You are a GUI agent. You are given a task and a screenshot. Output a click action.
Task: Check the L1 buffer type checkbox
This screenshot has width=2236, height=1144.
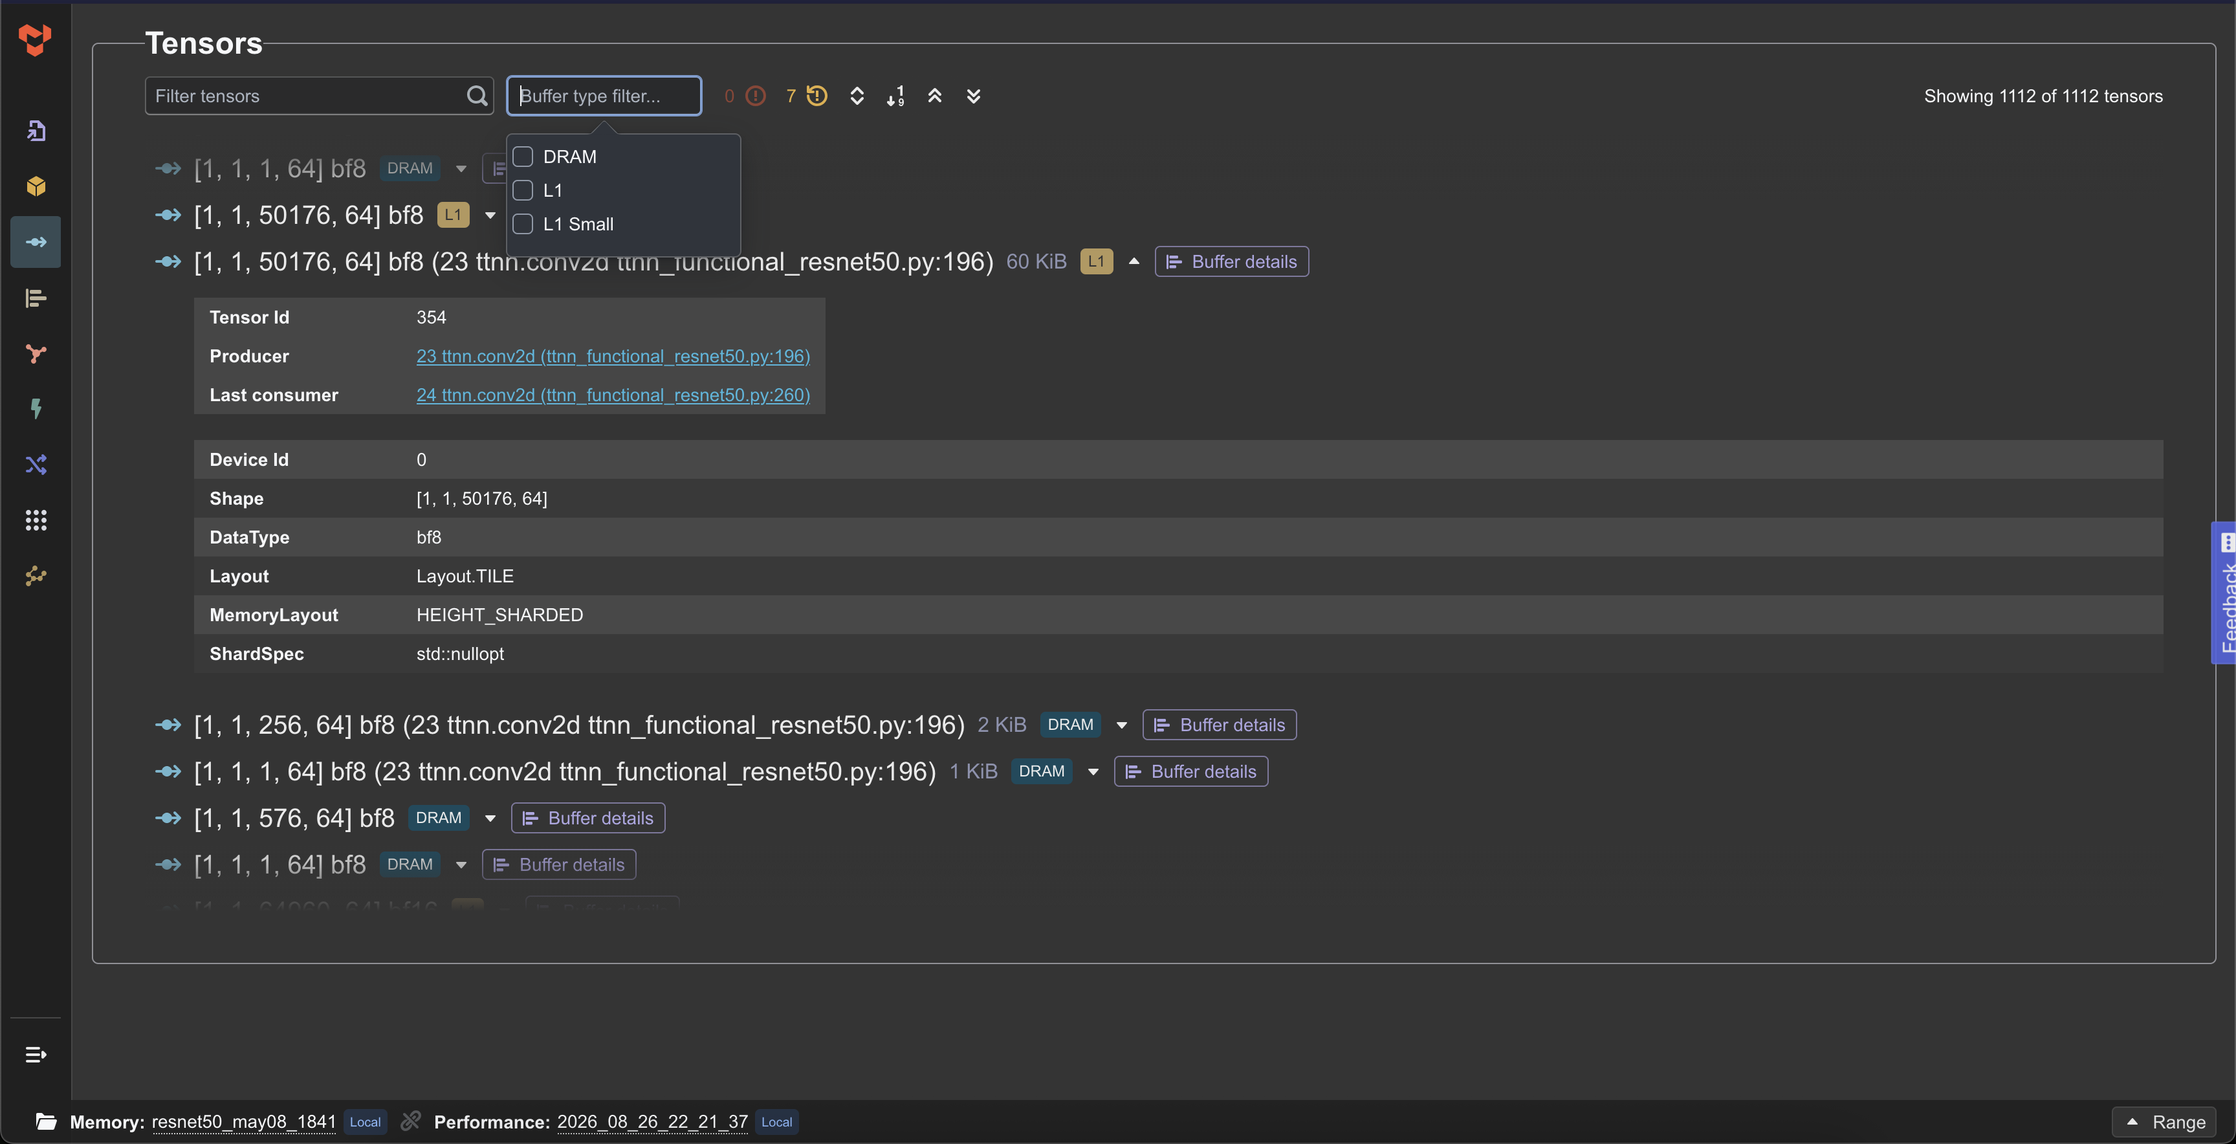(x=523, y=190)
